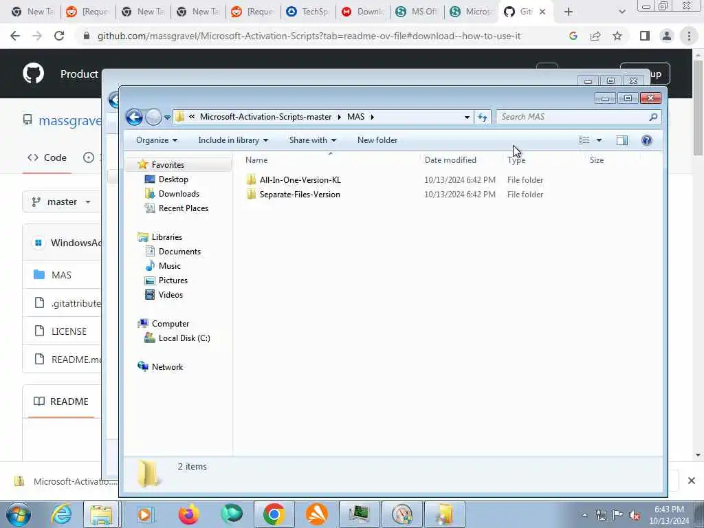This screenshot has height=528, width=704.
Task: Open the Chrome three-dot menu
Action: pos(689,36)
